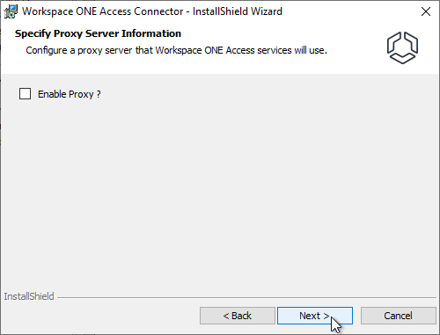
Task: Click the 'Specify Proxy Server Information' heading
Action: click(x=98, y=33)
